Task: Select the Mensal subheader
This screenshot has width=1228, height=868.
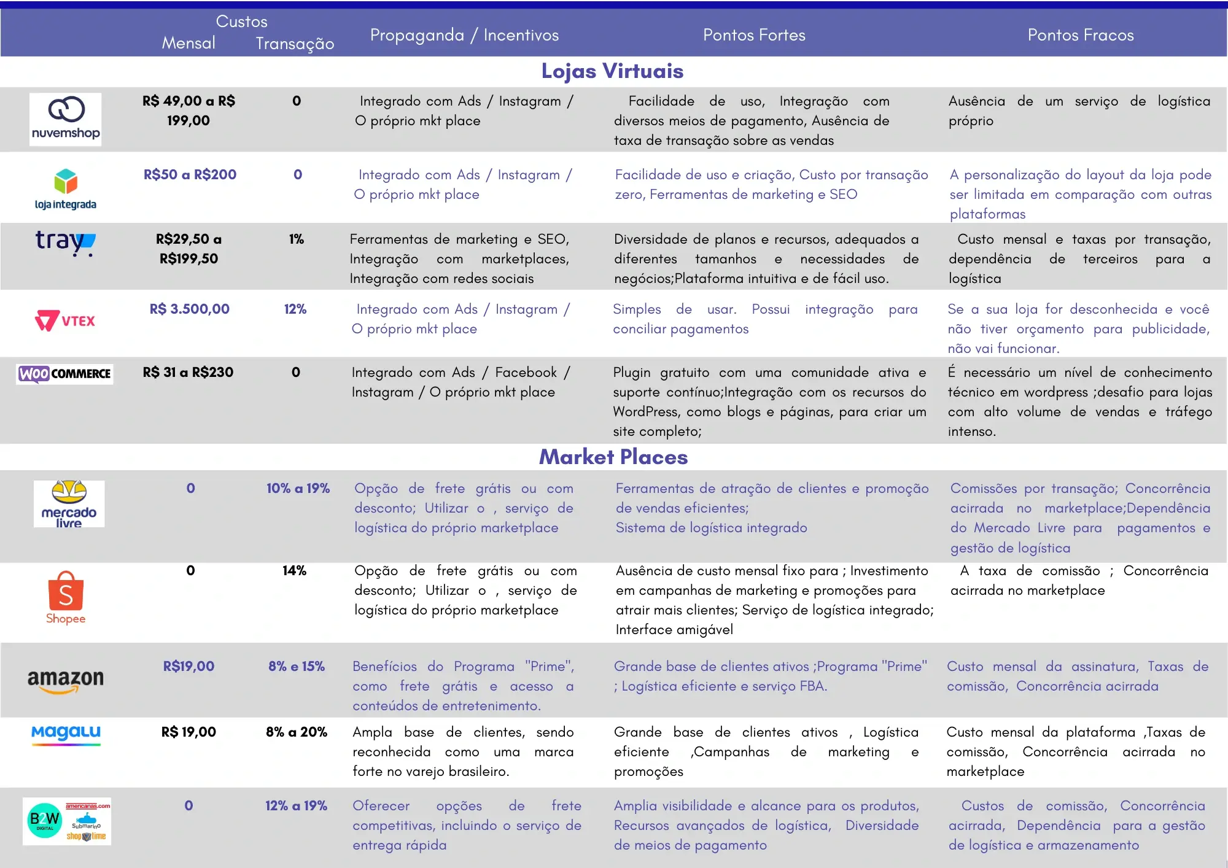Action: 188,43
